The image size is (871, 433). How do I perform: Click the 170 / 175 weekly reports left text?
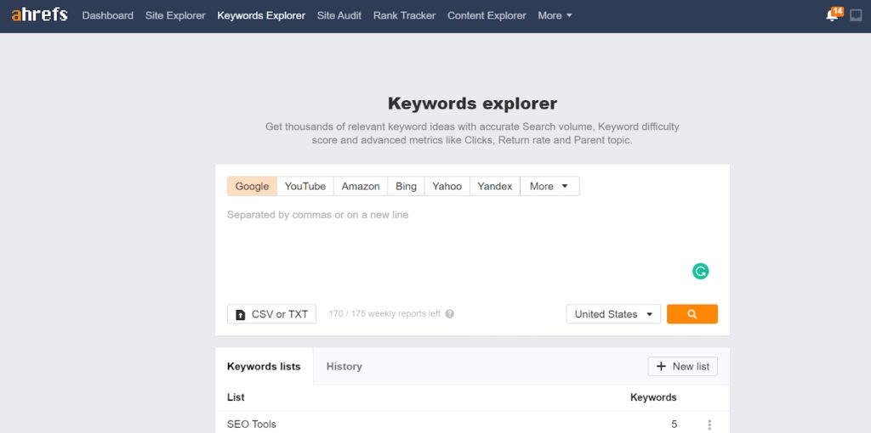(384, 314)
